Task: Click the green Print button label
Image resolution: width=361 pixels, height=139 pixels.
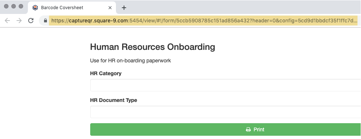Action: 259,129
